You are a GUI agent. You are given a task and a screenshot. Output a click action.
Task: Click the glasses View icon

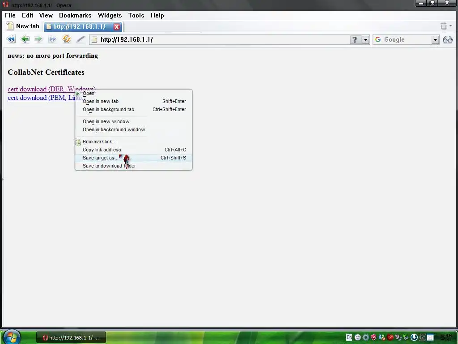447,39
